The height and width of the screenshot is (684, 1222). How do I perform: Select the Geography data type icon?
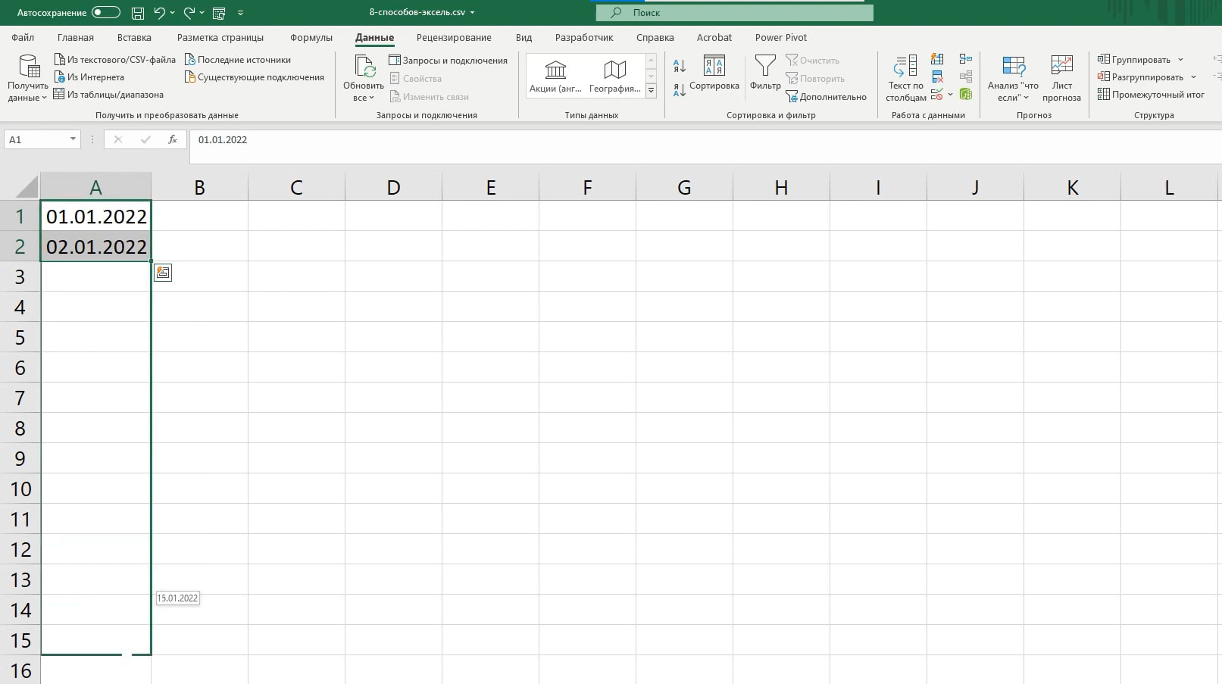614,70
